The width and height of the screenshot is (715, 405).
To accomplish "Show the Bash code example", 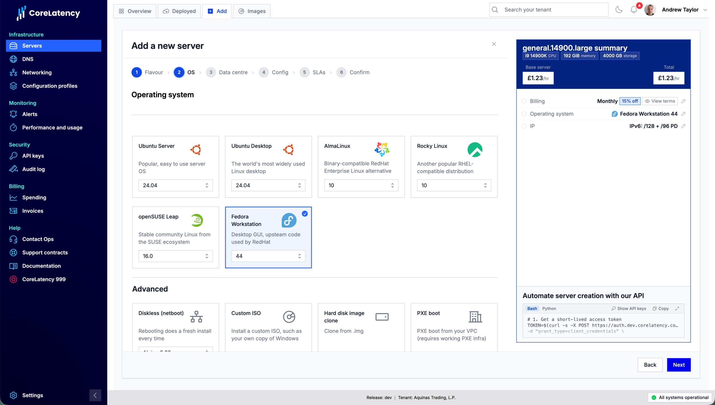I will 532,308.
